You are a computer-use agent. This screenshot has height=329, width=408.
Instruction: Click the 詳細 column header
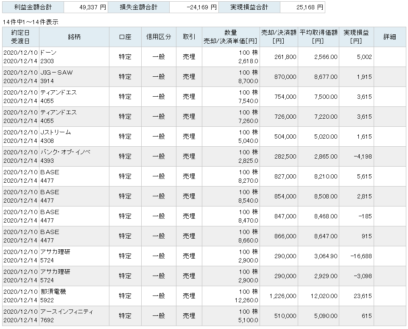click(x=390, y=37)
